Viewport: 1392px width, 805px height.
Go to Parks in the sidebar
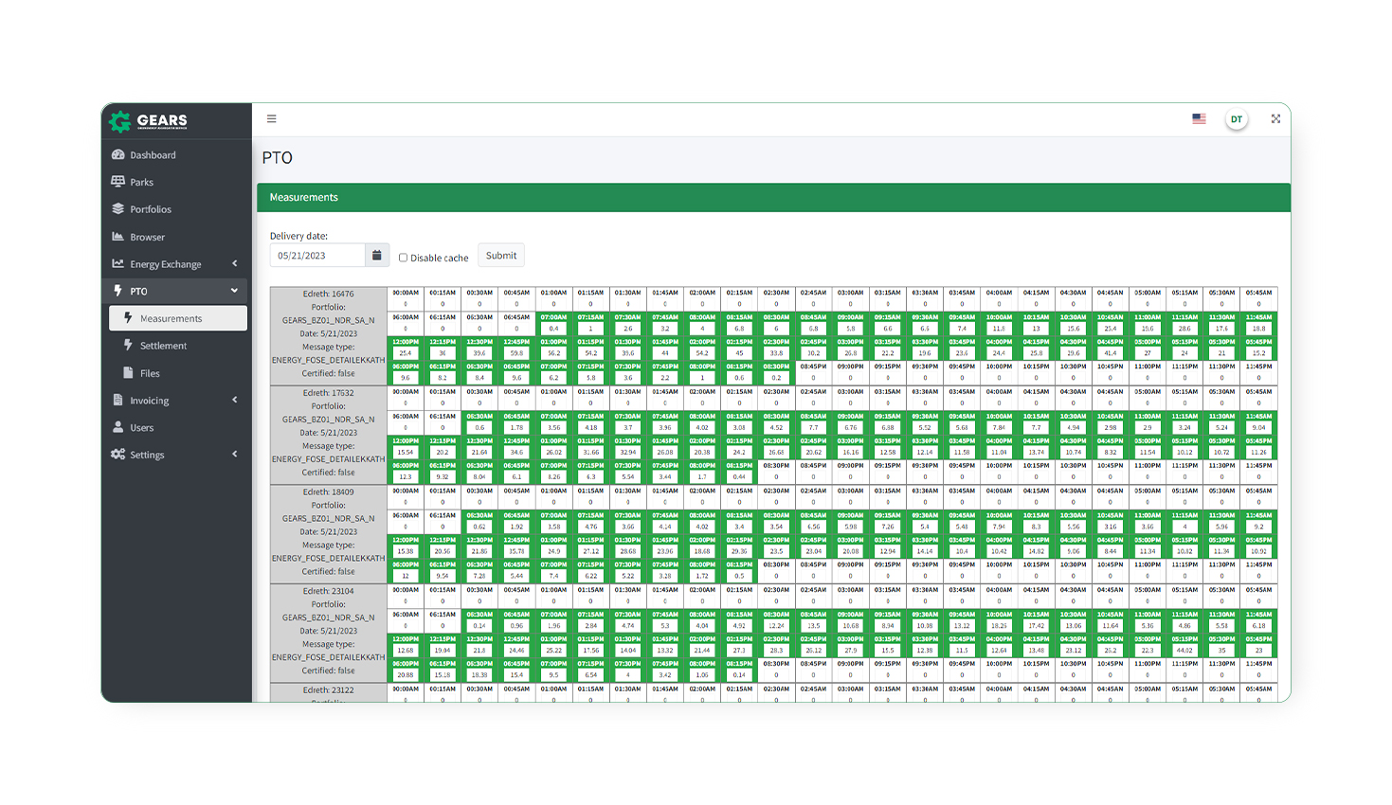(x=141, y=182)
